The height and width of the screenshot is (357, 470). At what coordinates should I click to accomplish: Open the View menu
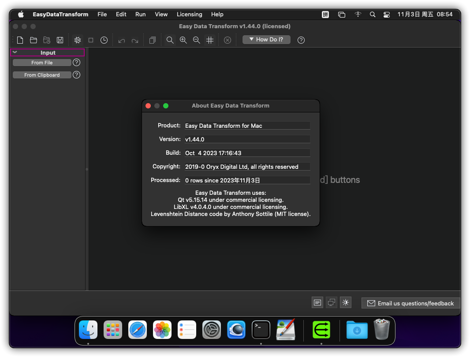[161, 15]
